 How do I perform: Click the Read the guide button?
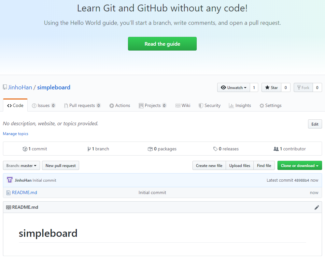(x=162, y=44)
